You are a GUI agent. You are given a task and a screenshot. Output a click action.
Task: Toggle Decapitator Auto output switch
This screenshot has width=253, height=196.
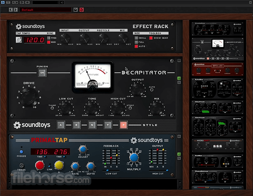point(152,90)
